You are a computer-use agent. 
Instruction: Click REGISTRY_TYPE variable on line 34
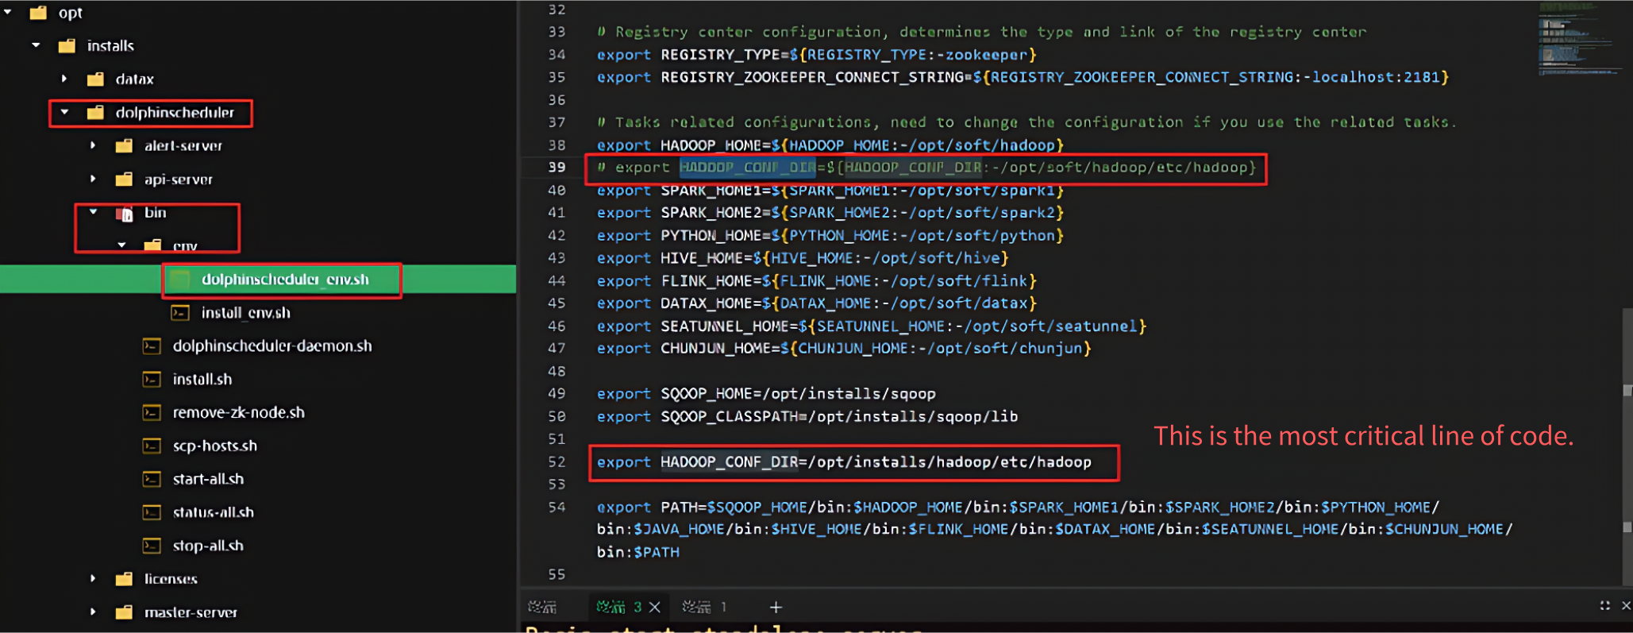721,55
